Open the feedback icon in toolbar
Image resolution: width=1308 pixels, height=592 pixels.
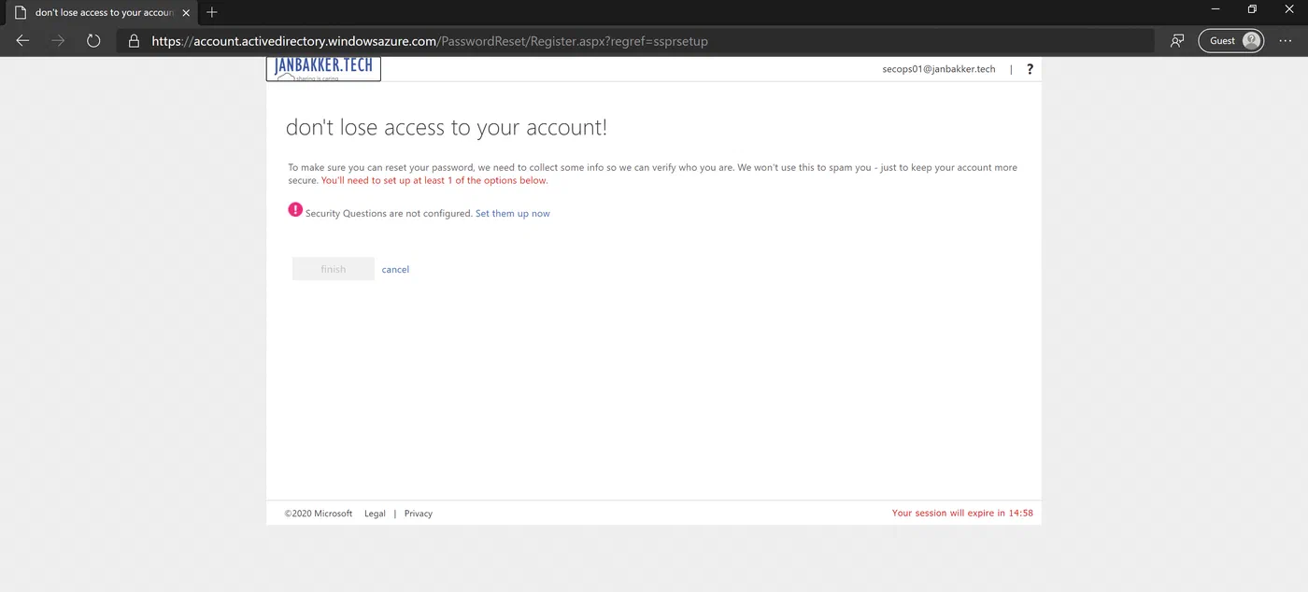(x=1177, y=41)
